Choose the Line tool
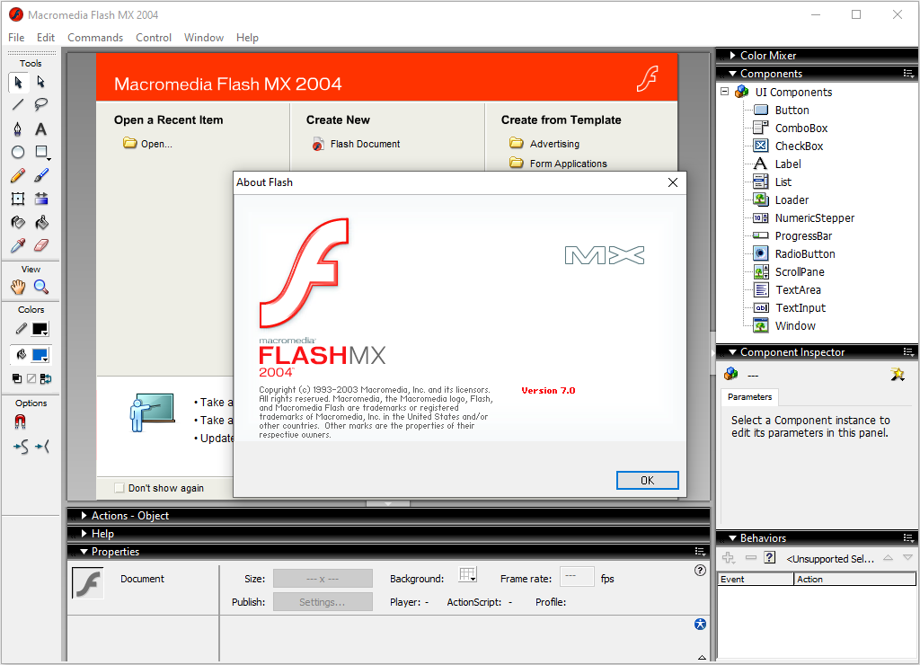Image resolution: width=920 pixels, height=665 pixels. 18,105
